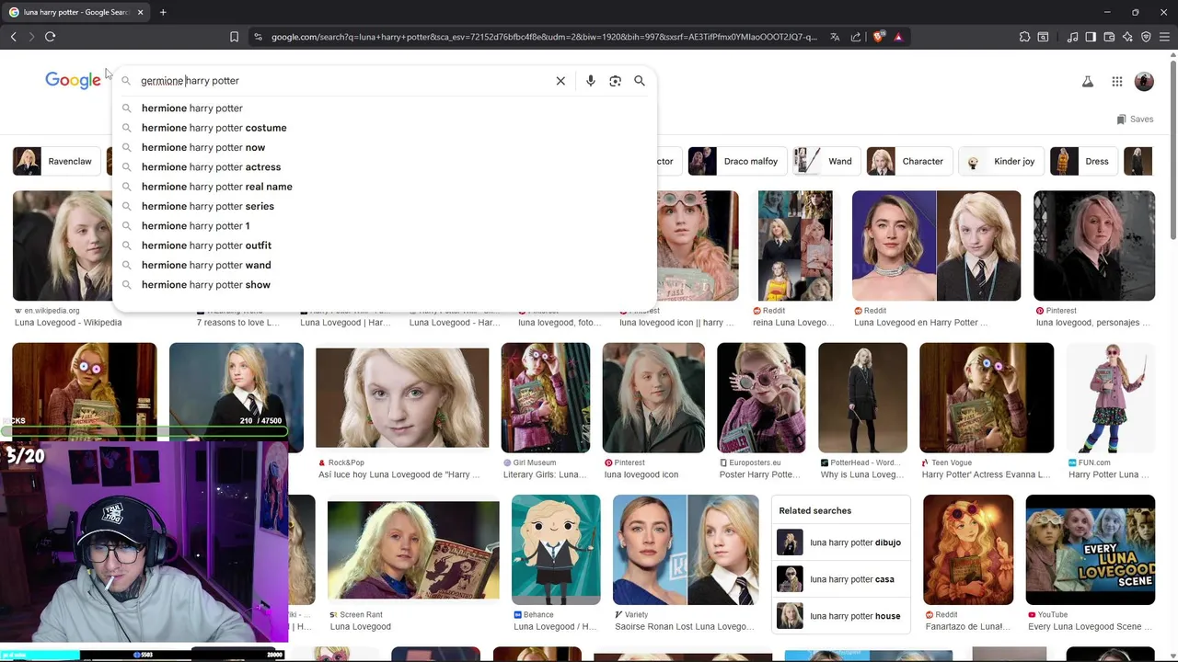
Task: Go to Google homepage via the logo
Action: tap(73, 80)
